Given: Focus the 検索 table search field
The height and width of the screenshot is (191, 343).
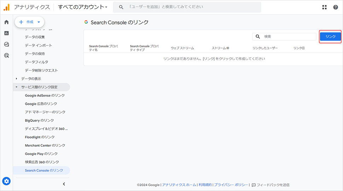Looking at the screenshot, I should coord(284,36).
